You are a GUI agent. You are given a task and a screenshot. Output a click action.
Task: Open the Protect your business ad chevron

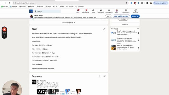point(138,40)
